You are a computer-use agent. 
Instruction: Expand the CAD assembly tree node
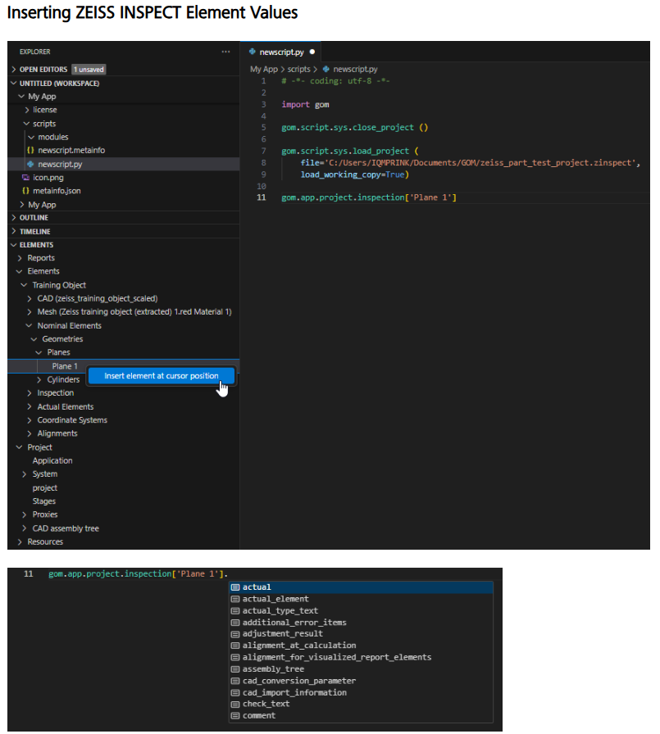click(x=25, y=528)
